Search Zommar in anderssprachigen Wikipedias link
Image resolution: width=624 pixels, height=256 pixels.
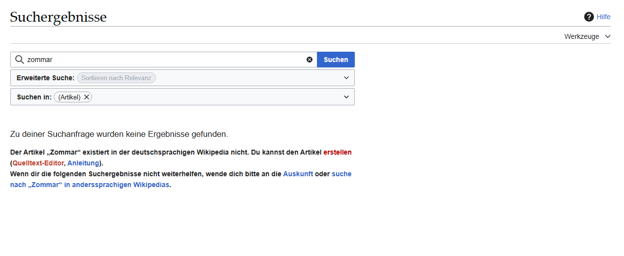181,180
